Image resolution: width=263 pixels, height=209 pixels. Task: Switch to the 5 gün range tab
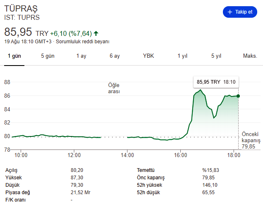pyautogui.click(x=48, y=56)
